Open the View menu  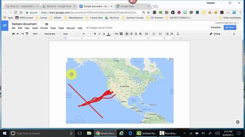click(27, 28)
